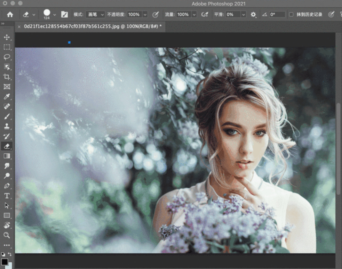The image size is (342, 269).
Task: Enable the 抹到历史记录 checkbox
Action: tap(291, 14)
